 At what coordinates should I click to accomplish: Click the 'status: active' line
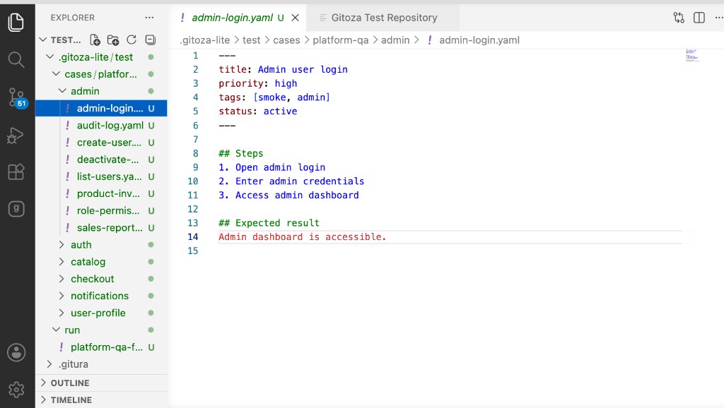pyautogui.click(x=257, y=111)
